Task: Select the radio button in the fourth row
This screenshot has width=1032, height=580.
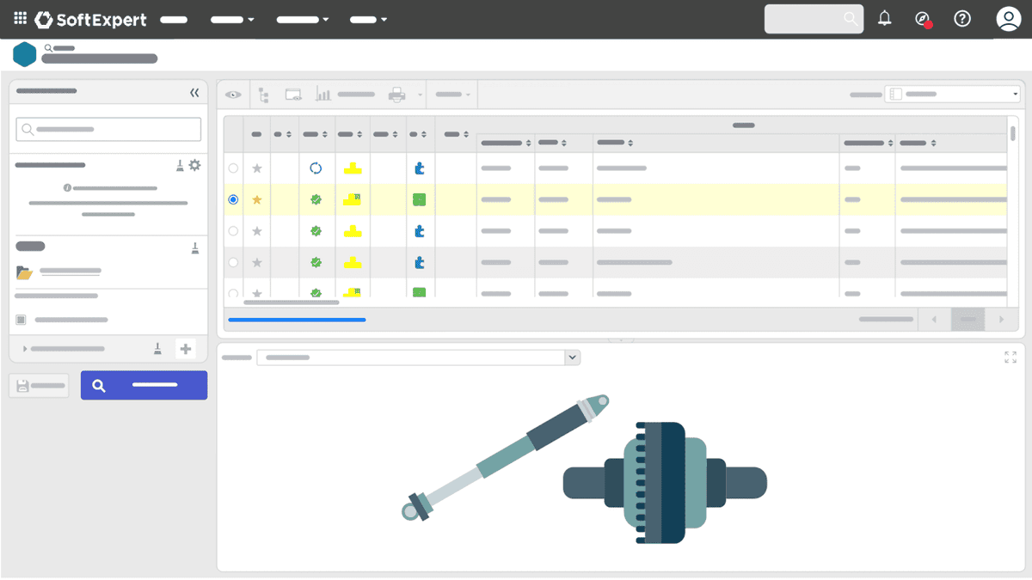Action: coord(232,262)
